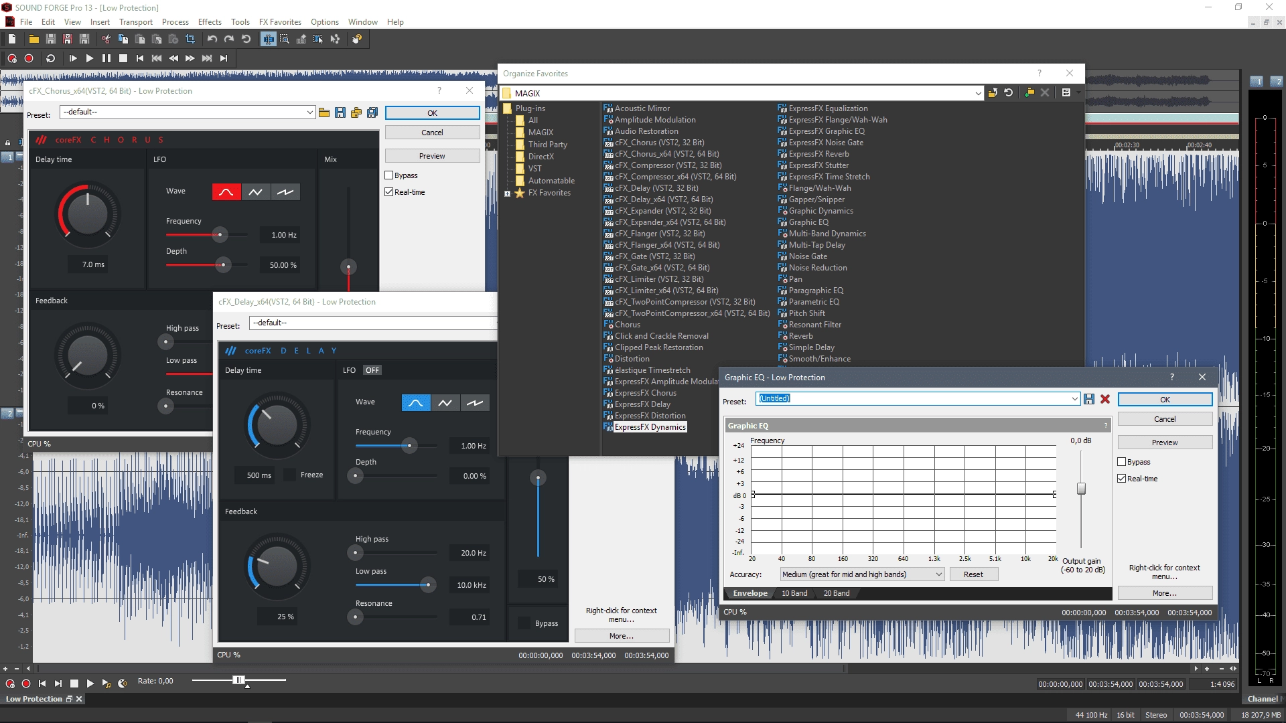The height and width of the screenshot is (723, 1286).
Task: Click Cancel in the Chorus dialog
Action: tap(432, 133)
